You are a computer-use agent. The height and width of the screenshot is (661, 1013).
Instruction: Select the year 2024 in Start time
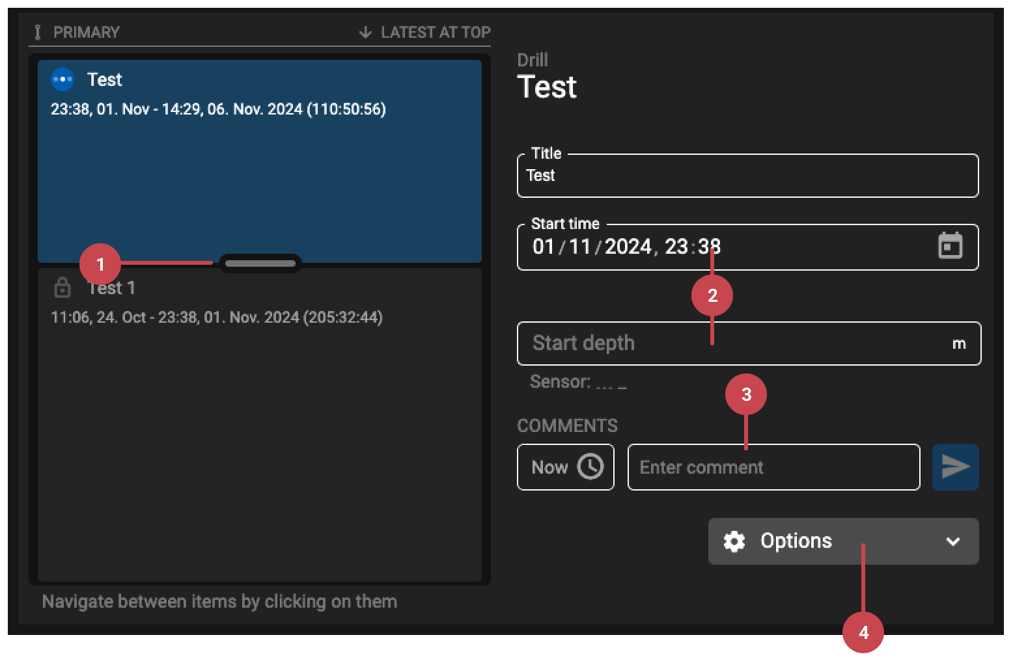pos(628,247)
